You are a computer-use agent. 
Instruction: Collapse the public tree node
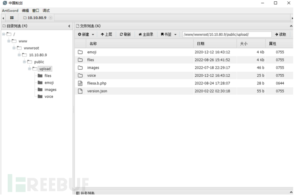tap(24, 62)
